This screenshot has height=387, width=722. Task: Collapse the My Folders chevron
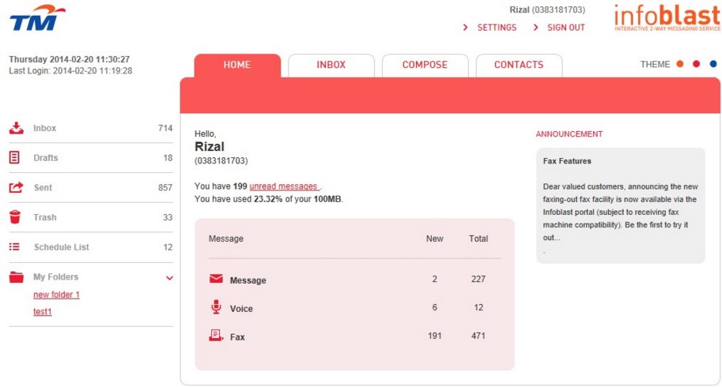(x=169, y=278)
